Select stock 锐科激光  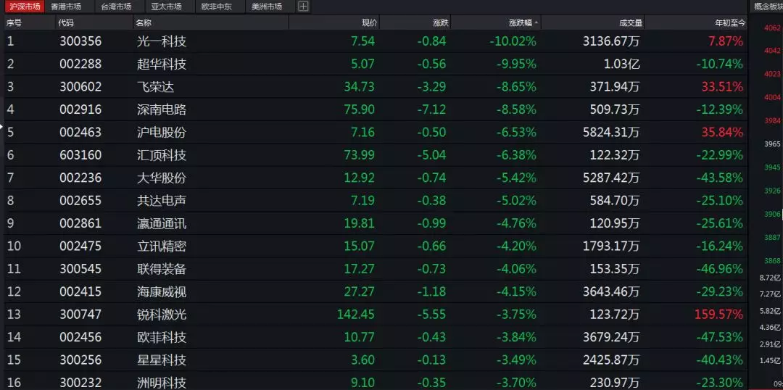tap(162, 315)
